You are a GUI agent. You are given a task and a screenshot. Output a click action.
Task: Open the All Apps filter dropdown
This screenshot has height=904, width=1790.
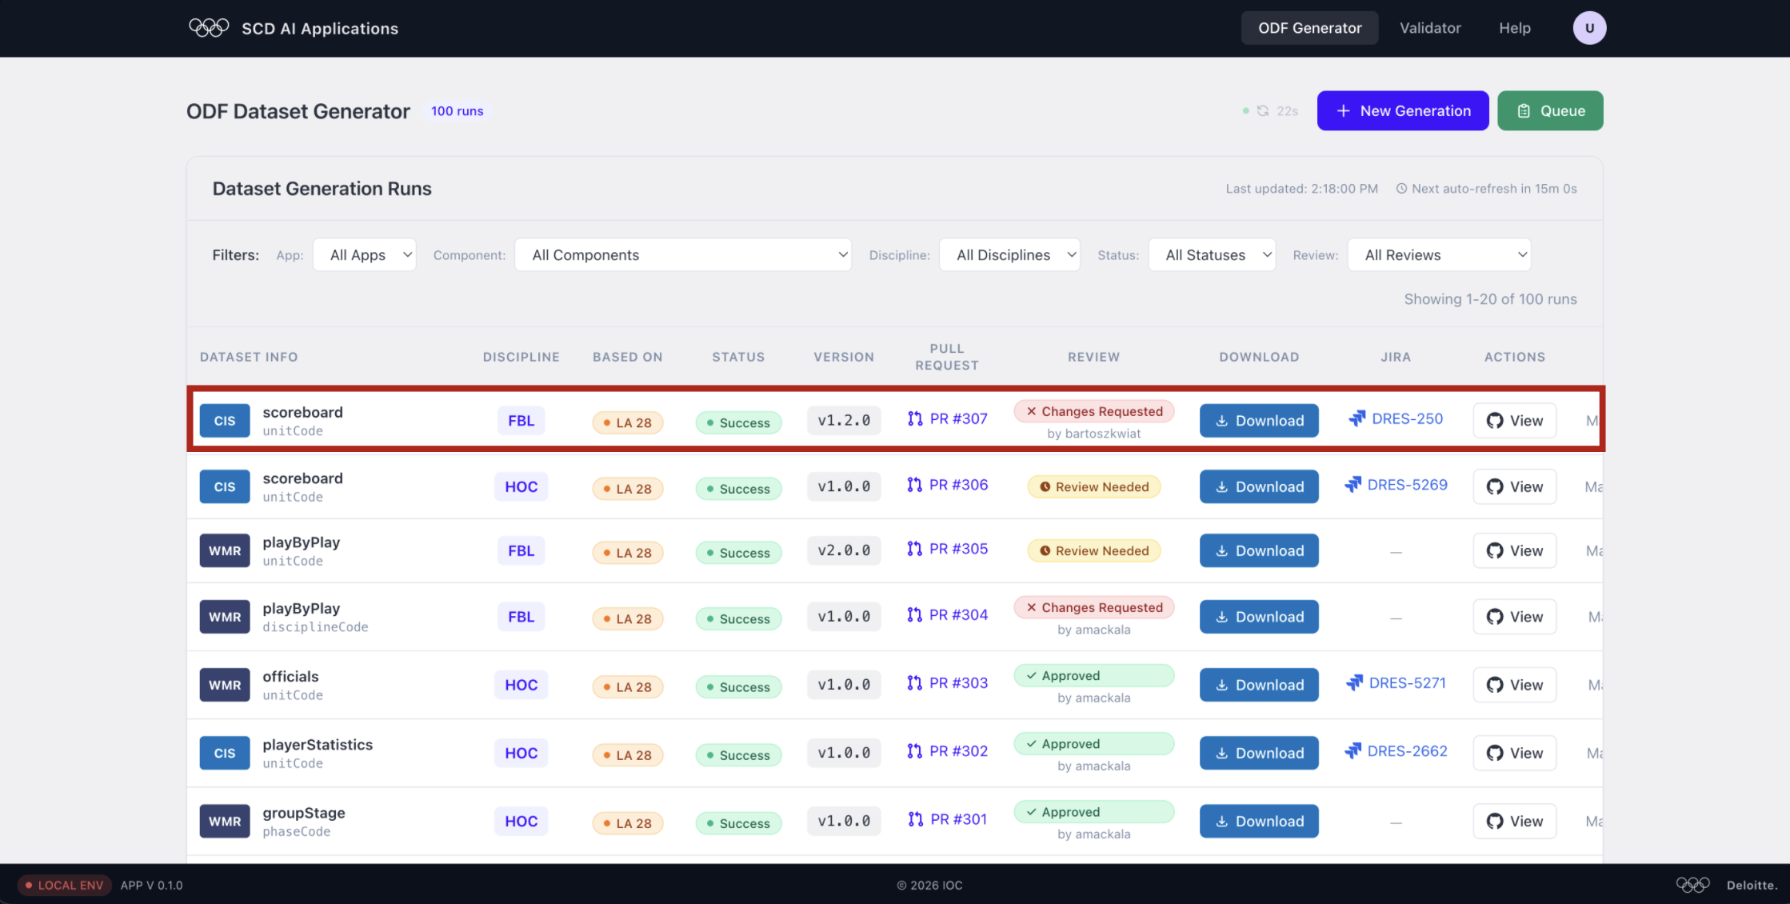tap(364, 255)
